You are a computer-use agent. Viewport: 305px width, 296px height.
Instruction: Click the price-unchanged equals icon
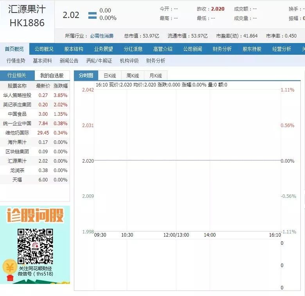pos(92,15)
